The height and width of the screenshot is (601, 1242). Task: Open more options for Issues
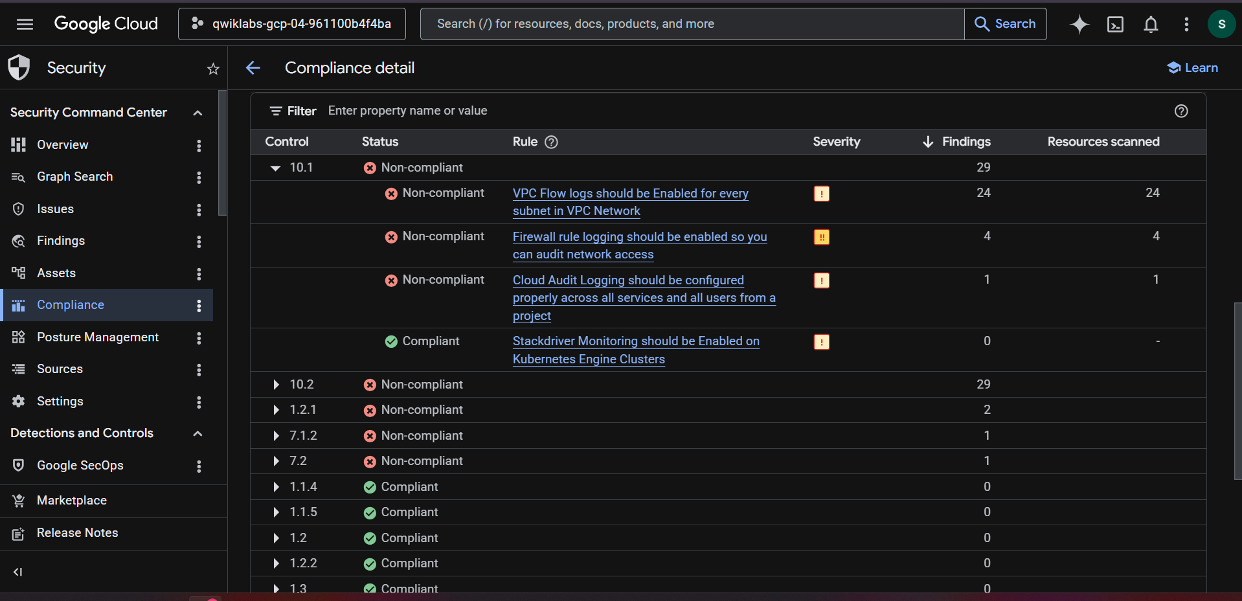pyautogui.click(x=199, y=209)
